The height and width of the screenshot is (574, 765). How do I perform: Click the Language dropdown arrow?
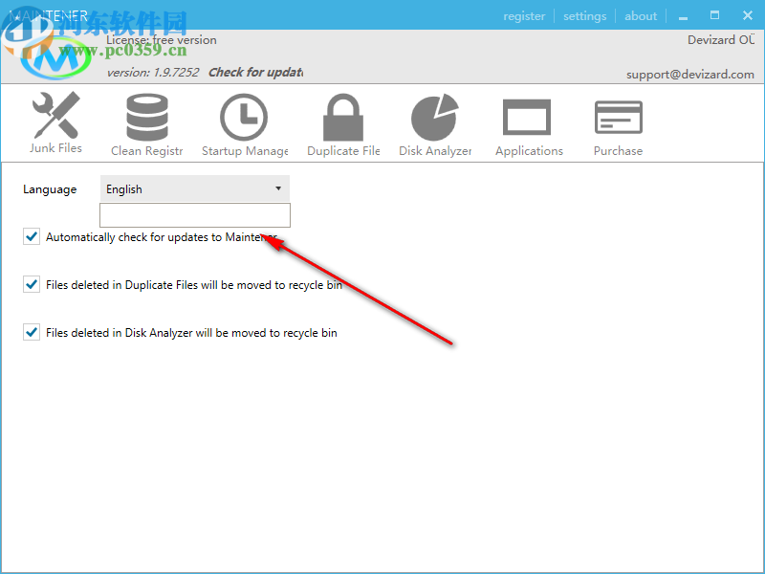tap(278, 188)
